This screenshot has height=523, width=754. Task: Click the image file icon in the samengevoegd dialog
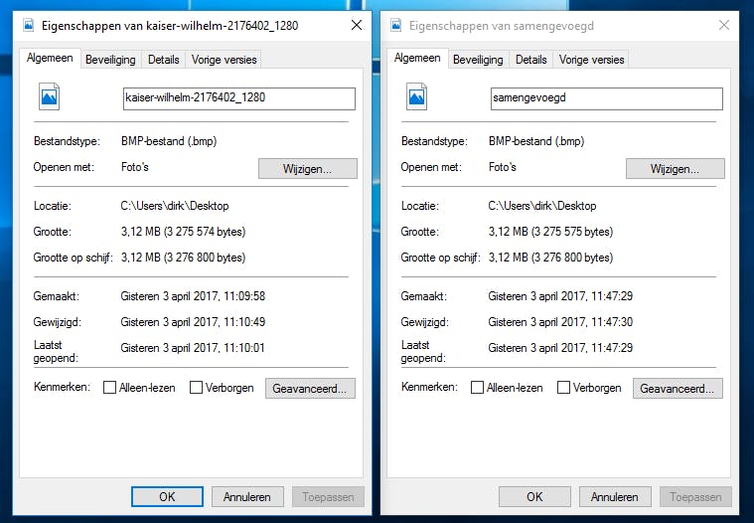click(417, 97)
